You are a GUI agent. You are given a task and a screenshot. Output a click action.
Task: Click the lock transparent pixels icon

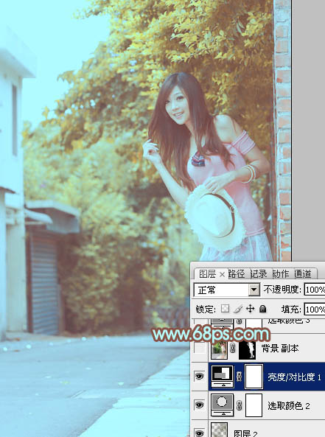click(x=225, y=309)
